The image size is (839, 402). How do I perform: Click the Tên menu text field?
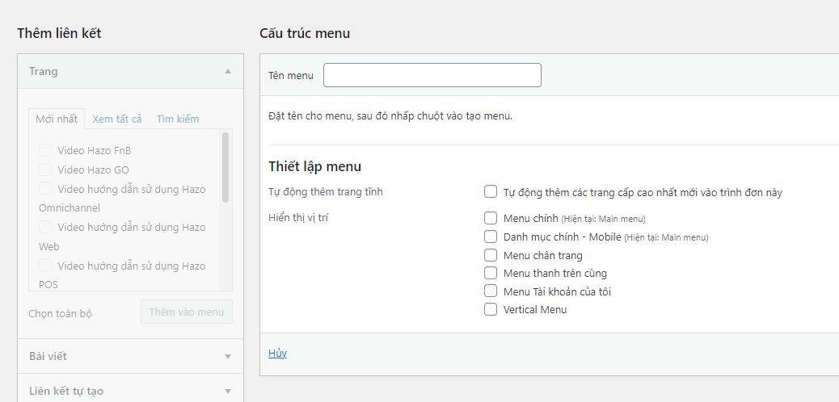pyautogui.click(x=432, y=75)
